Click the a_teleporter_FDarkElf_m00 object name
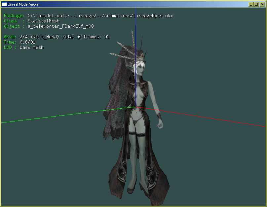This screenshot has width=267, height=207. tap(61, 26)
